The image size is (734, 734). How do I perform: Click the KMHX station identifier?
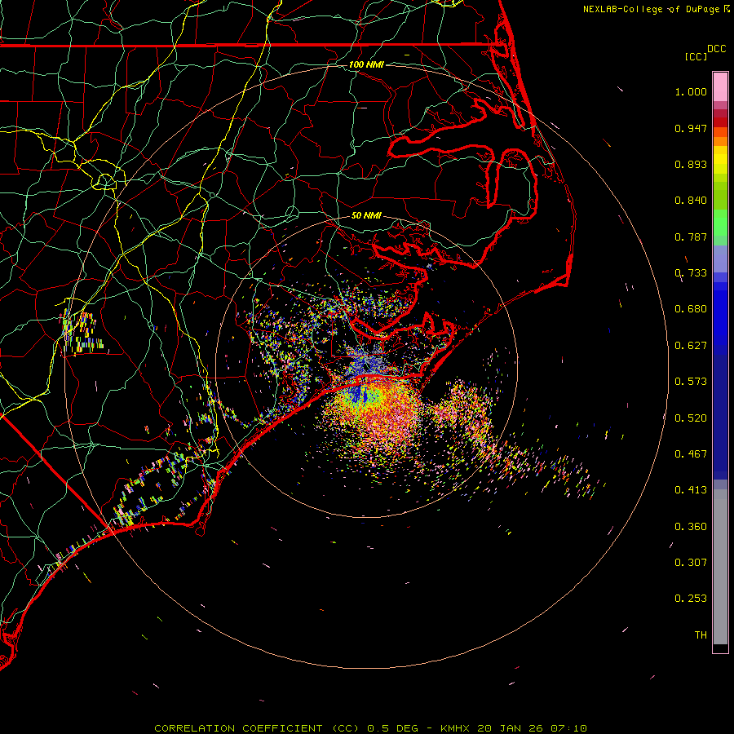pyautogui.click(x=456, y=728)
